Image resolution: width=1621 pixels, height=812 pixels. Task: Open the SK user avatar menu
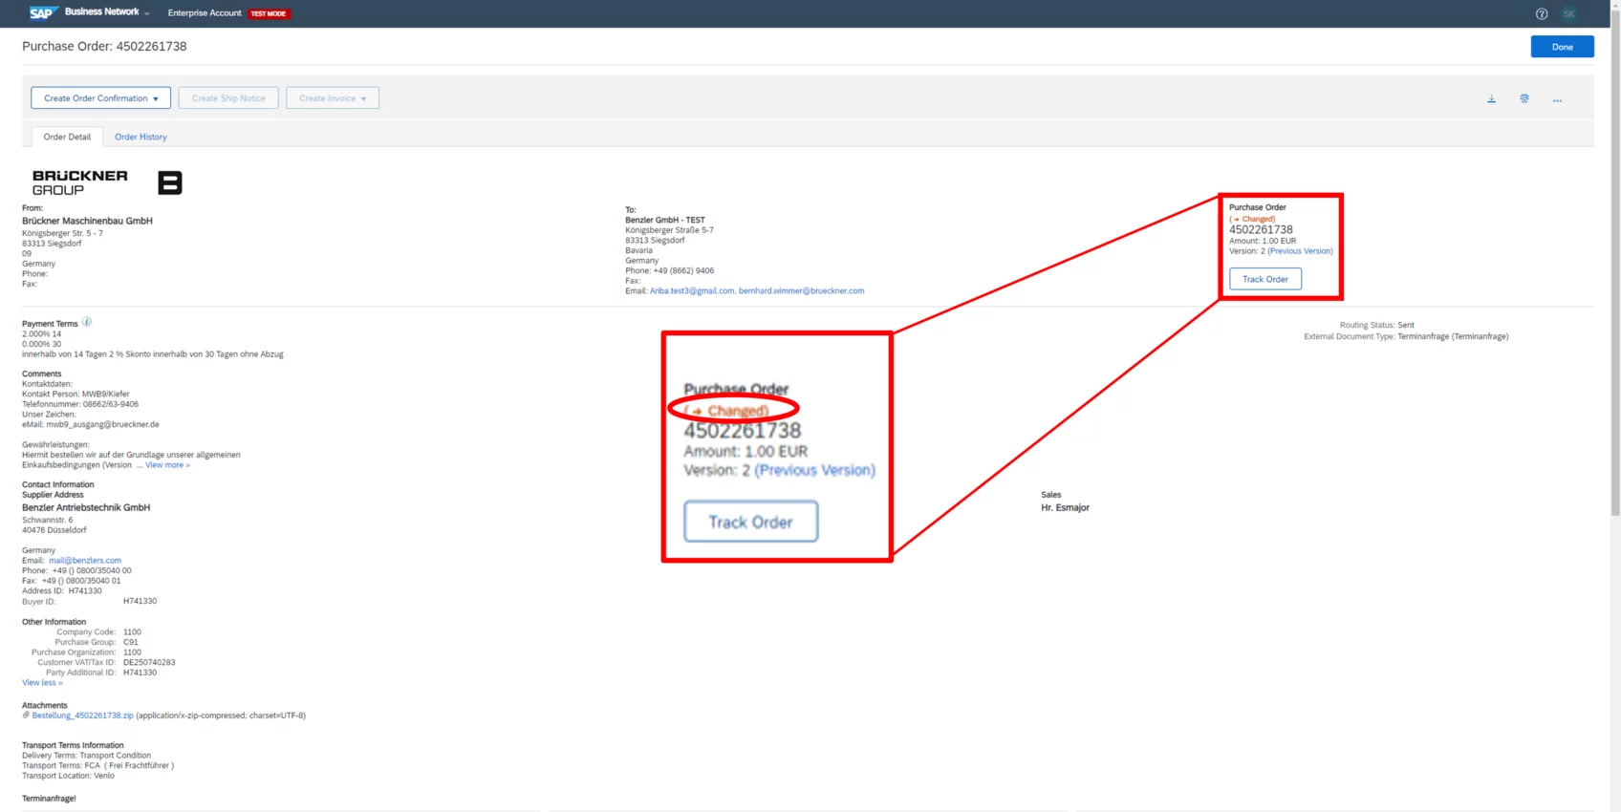tap(1568, 13)
